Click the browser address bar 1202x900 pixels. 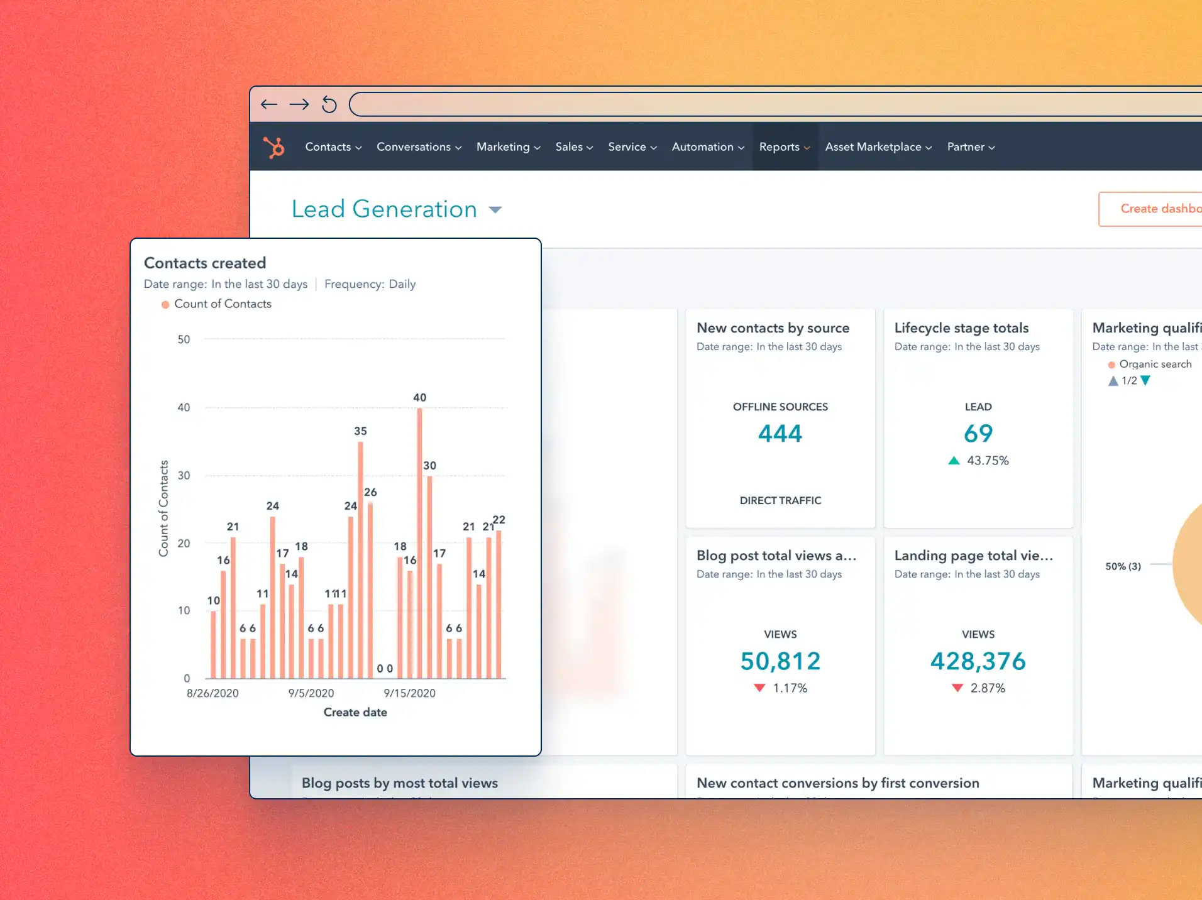(x=754, y=104)
